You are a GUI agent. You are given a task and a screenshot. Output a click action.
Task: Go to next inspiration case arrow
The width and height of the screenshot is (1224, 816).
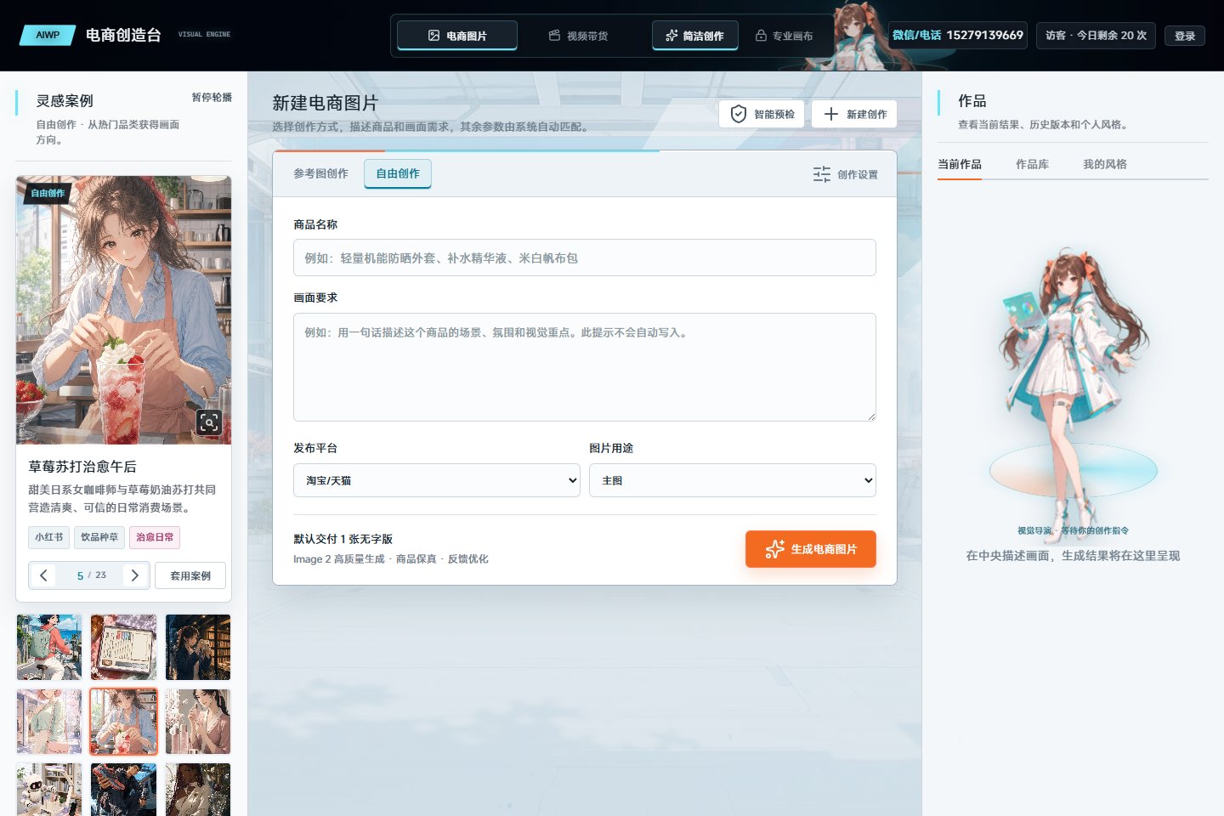[134, 575]
